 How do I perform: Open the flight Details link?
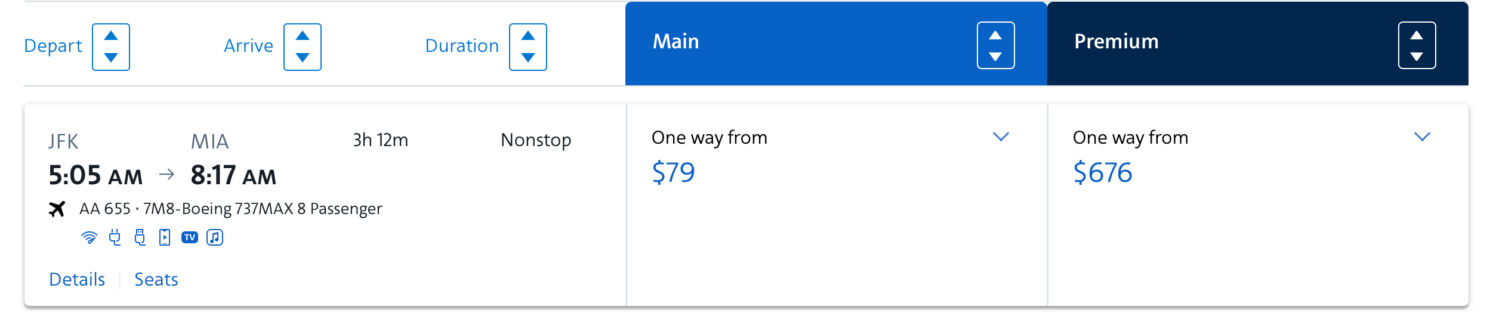[x=77, y=280]
